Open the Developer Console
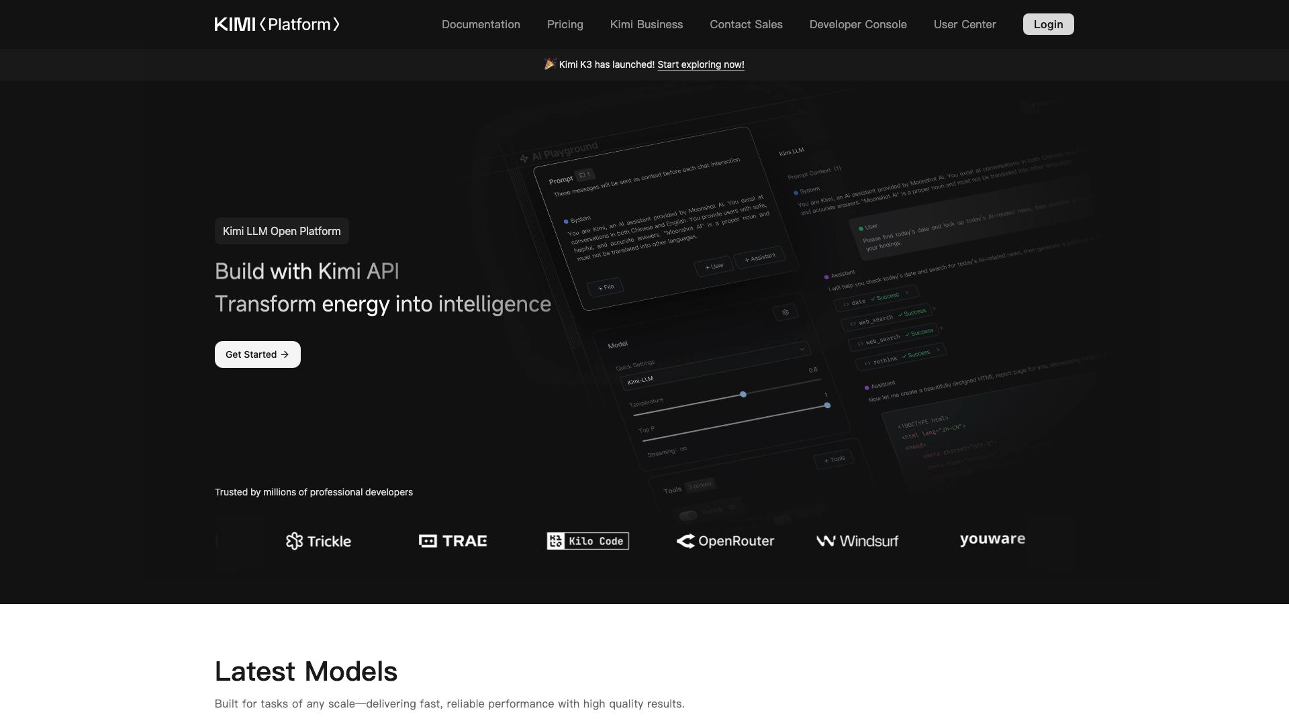The width and height of the screenshot is (1289, 725). 857,24
